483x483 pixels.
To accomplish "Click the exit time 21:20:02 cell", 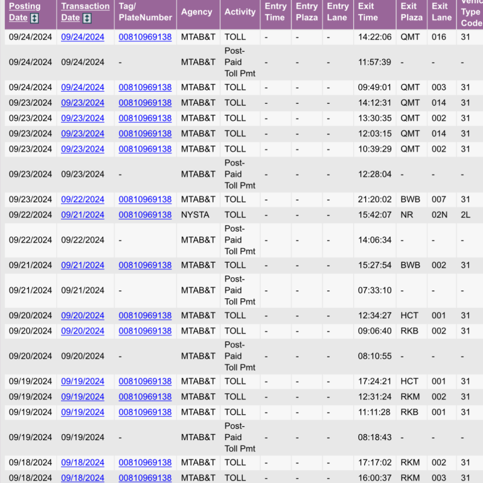I will 375,199.
